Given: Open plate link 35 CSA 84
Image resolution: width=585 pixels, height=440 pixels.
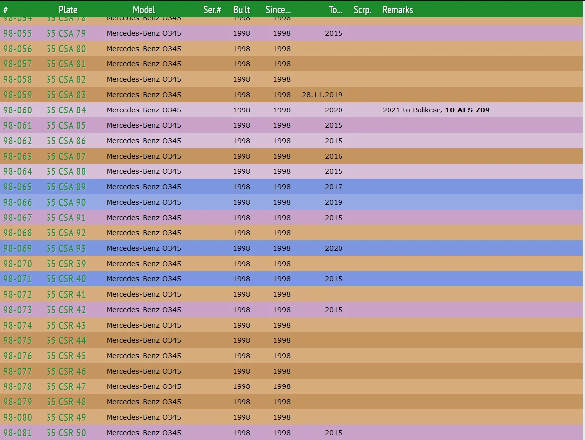Looking at the screenshot, I should [66, 110].
